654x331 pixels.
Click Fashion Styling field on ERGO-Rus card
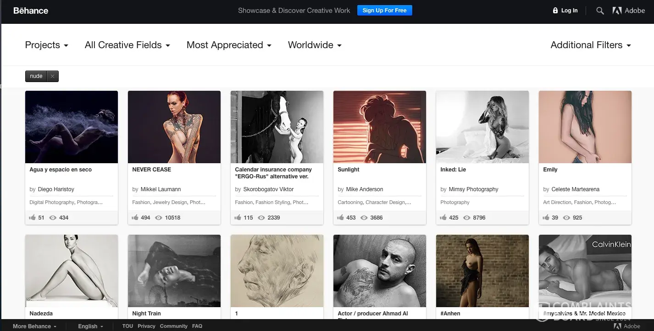pyautogui.click(x=272, y=202)
